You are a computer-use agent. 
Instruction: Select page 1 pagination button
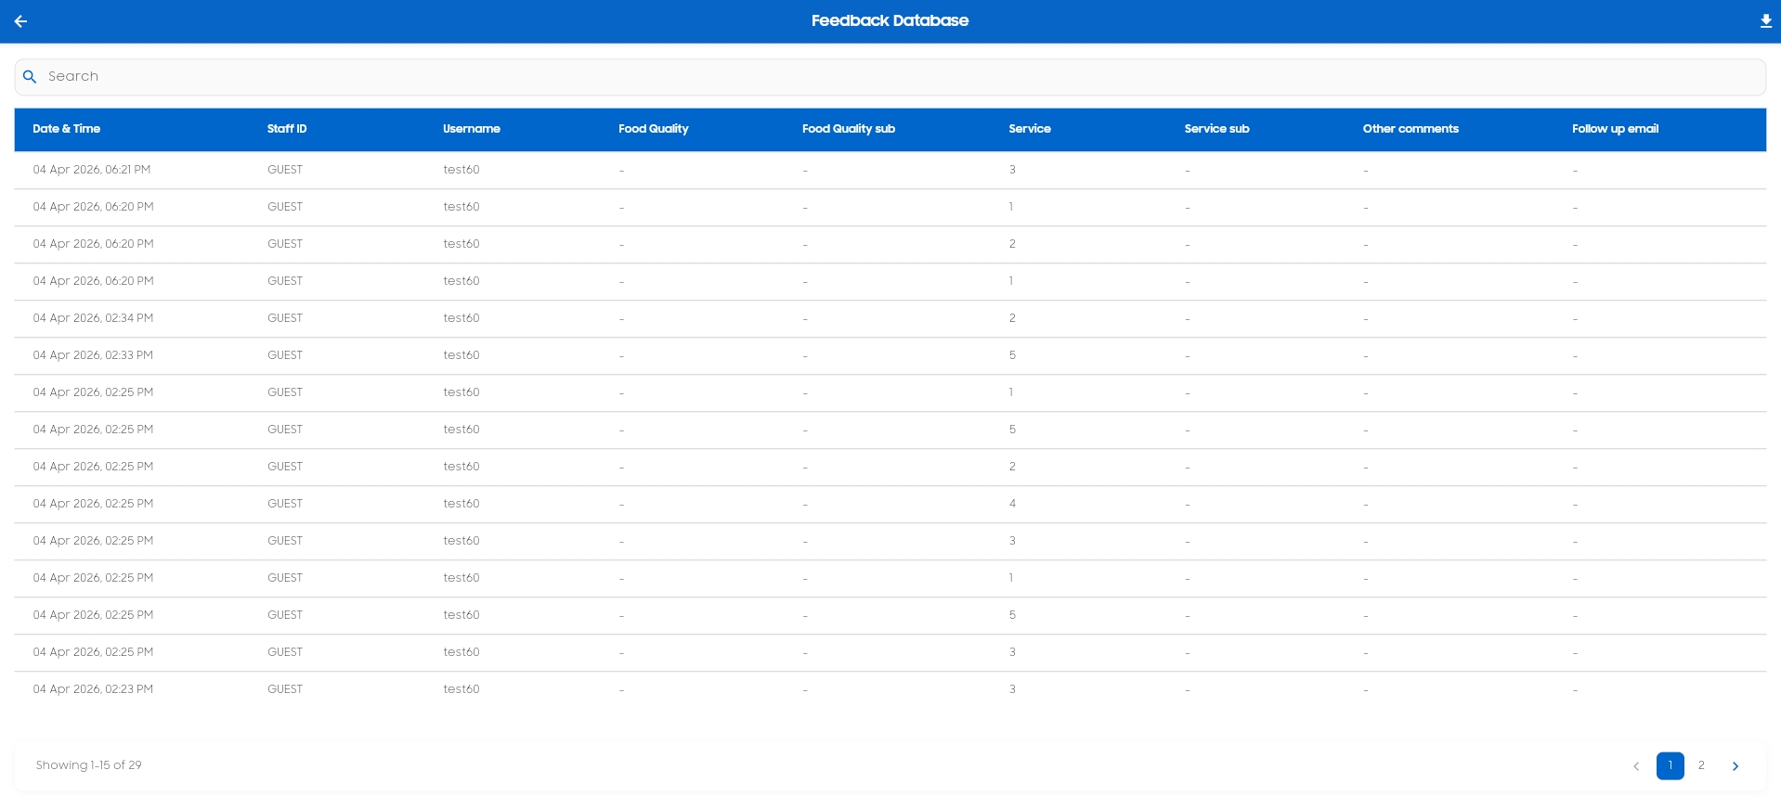click(1670, 765)
